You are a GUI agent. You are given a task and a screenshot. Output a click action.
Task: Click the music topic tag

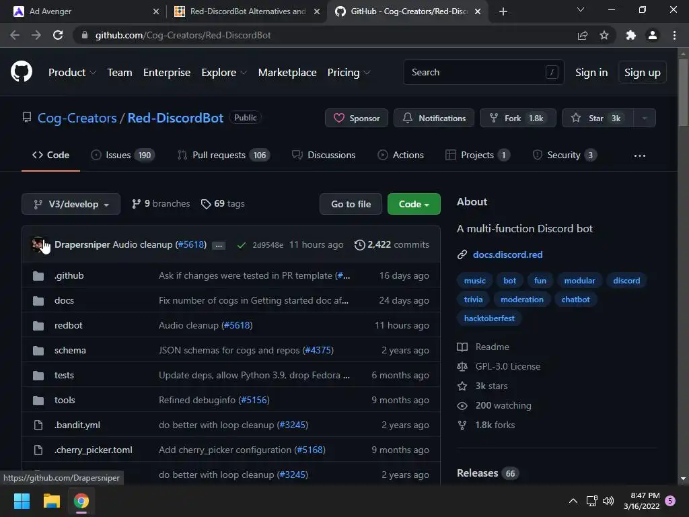(x=475, y=281)
